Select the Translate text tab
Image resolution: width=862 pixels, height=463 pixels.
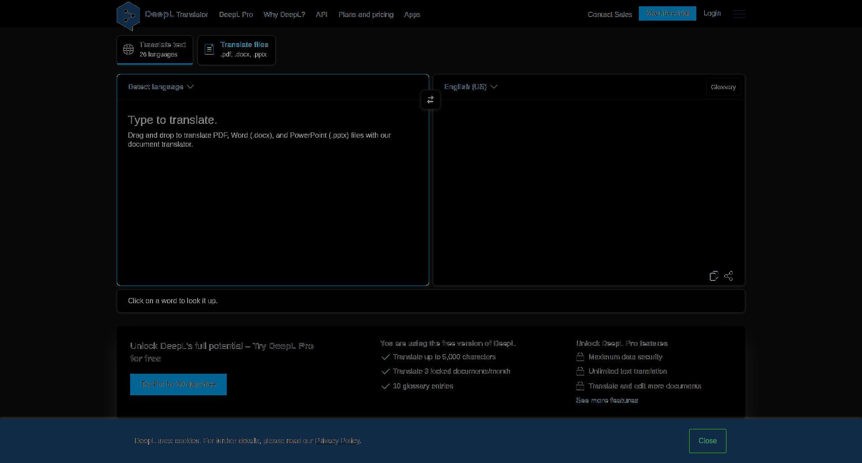tap(155, 50)
